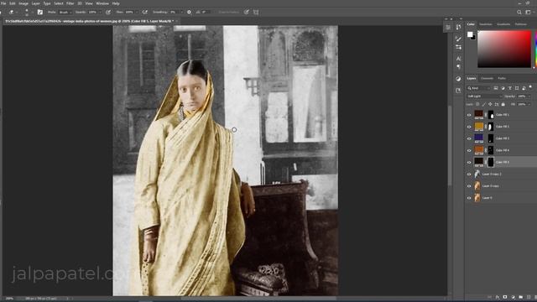Open the Libraries panel icon in side dock
Screen dimensions: 537x302
pos(458,91)
